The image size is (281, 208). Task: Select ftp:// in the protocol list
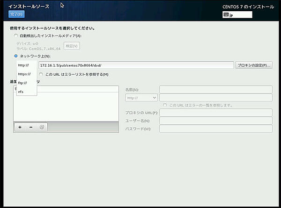tap(22, 83)
